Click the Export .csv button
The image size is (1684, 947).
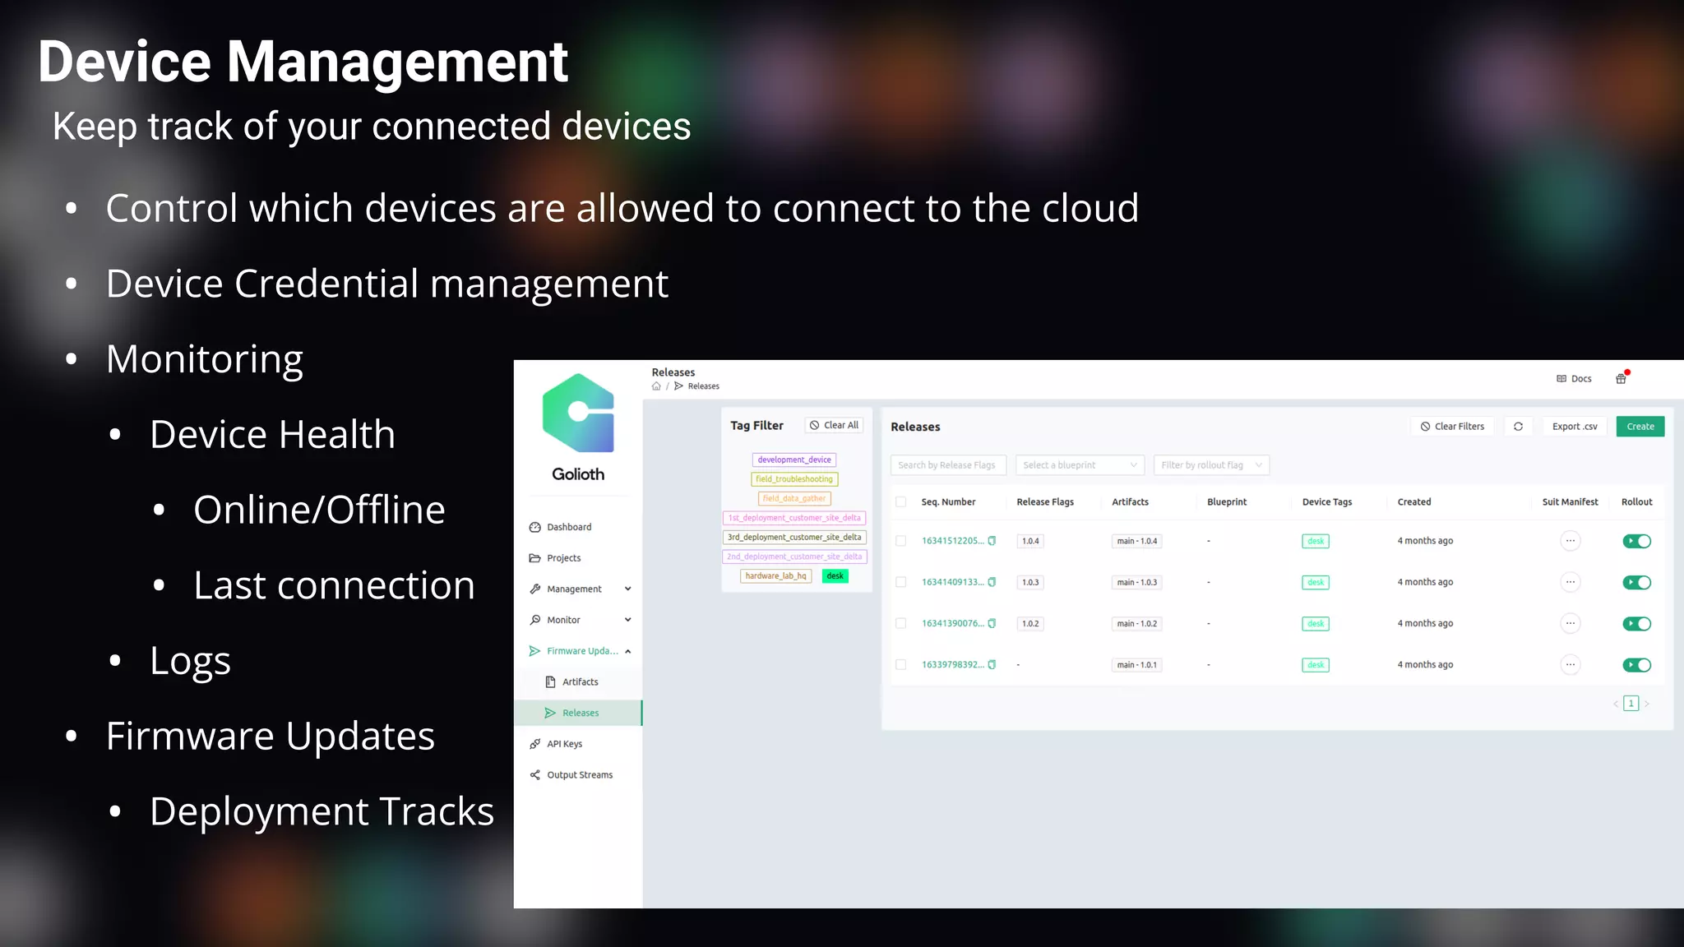pos(1574,427)
